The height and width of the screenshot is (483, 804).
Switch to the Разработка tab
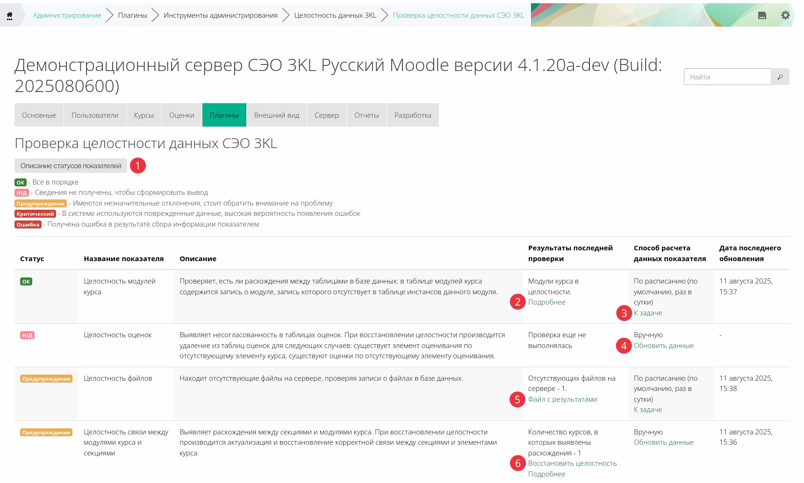click(413, 115)
